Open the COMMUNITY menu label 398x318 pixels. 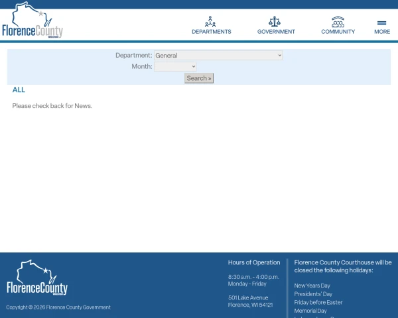pos(338,32)
